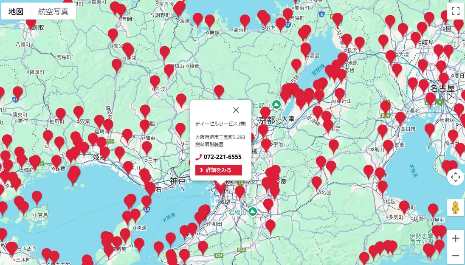Viewport: 465px width, 265px height.
Task: Click the red phone icon in popup
Action: click(x=198, y=157)
